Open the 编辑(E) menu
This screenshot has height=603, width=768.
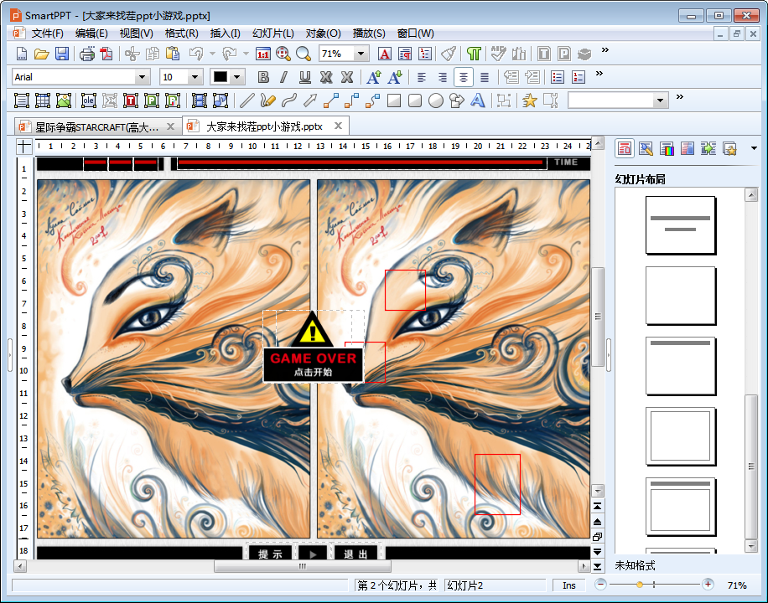[91, 33]
